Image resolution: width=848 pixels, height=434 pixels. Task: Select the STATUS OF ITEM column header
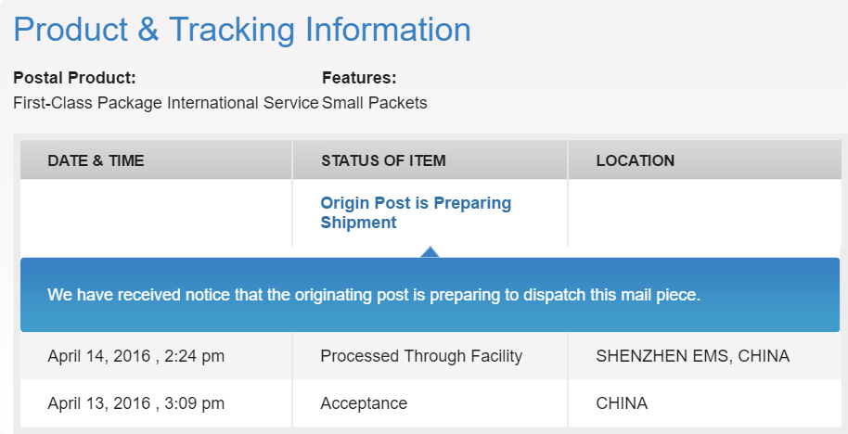tap(383, 160)
